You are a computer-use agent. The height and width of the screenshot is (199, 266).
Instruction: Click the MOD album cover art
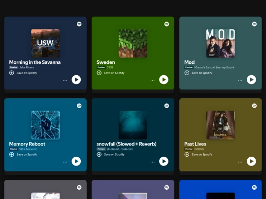pos(221,43)
